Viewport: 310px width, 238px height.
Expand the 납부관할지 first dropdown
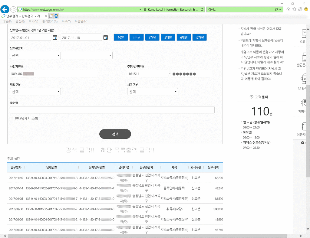(x=35, y=55)
